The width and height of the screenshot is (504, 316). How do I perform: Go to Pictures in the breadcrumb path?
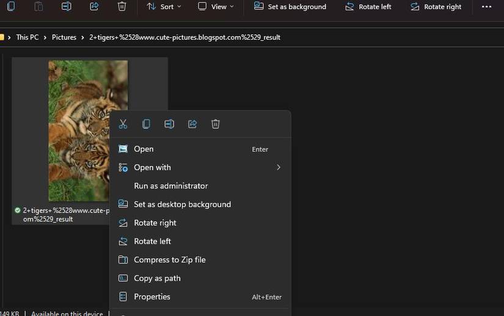click(64, 37)
